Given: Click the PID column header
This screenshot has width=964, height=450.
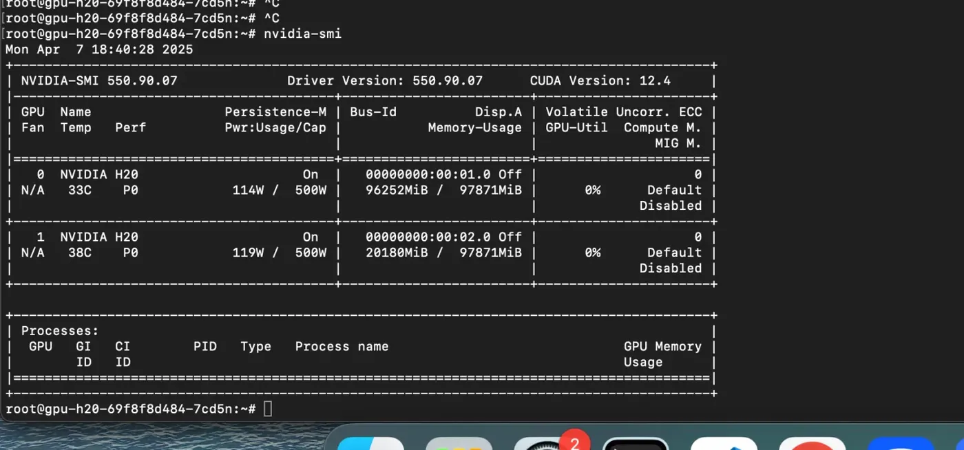Looking at the screenshot, I should click(x=205, y=346).
